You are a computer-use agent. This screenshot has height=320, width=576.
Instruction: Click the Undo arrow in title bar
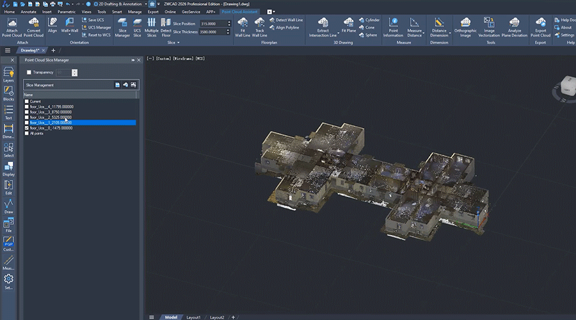[x=68, y=4]
